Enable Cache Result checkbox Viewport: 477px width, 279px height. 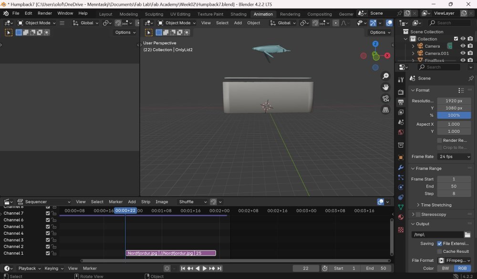coord(439,251)
